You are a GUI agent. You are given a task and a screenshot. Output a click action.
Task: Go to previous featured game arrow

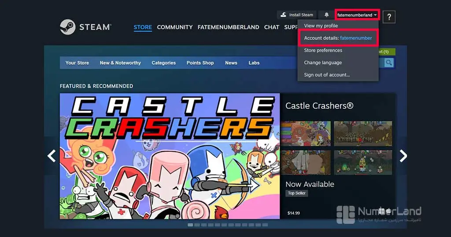click(52, 156)
